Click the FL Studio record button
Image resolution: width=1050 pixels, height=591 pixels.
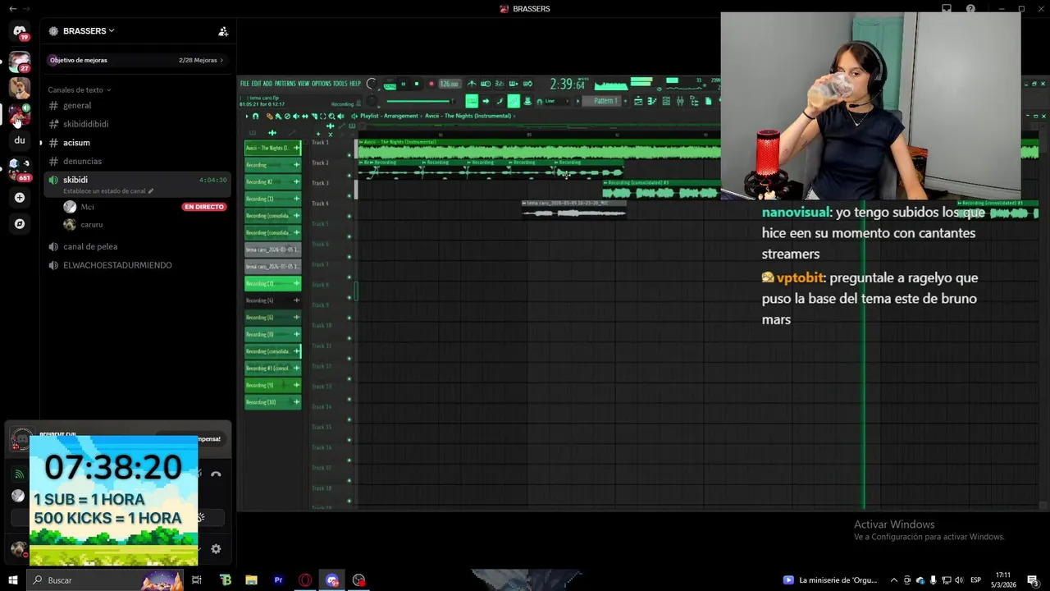(x=431, y=84)
